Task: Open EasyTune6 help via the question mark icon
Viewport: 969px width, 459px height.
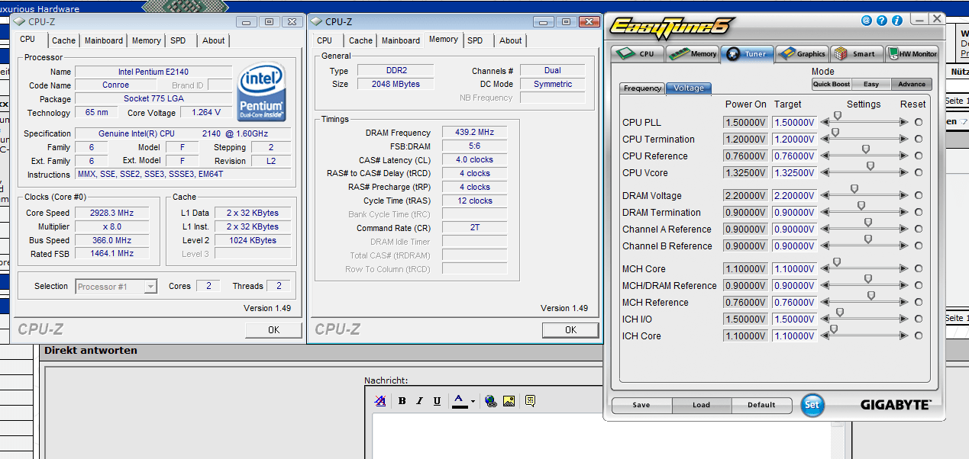Action: pos(883,21)
